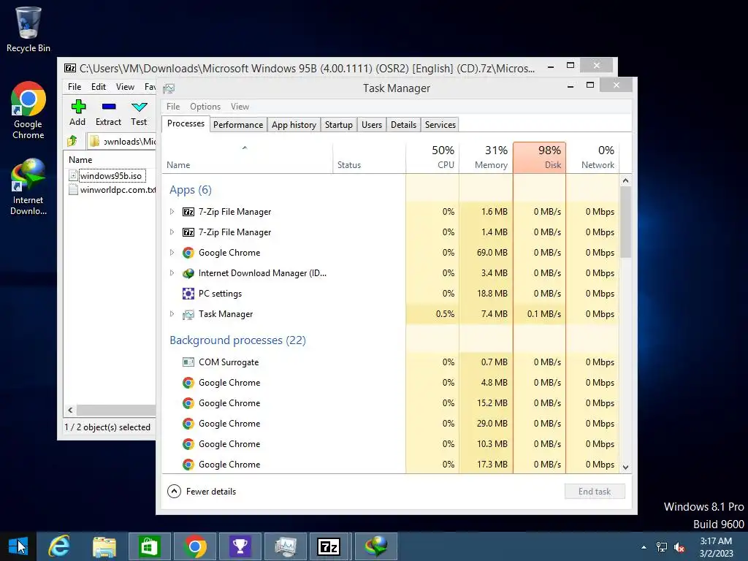Sort by Status column header
The height and width of the screenshot is (561, 748).
tap(369, 158)
